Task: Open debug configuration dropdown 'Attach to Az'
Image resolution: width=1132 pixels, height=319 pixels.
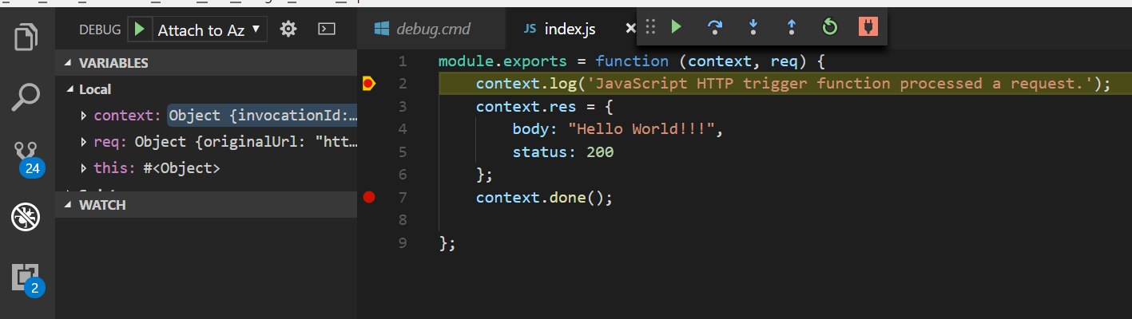Action: (x=209, y=30)
